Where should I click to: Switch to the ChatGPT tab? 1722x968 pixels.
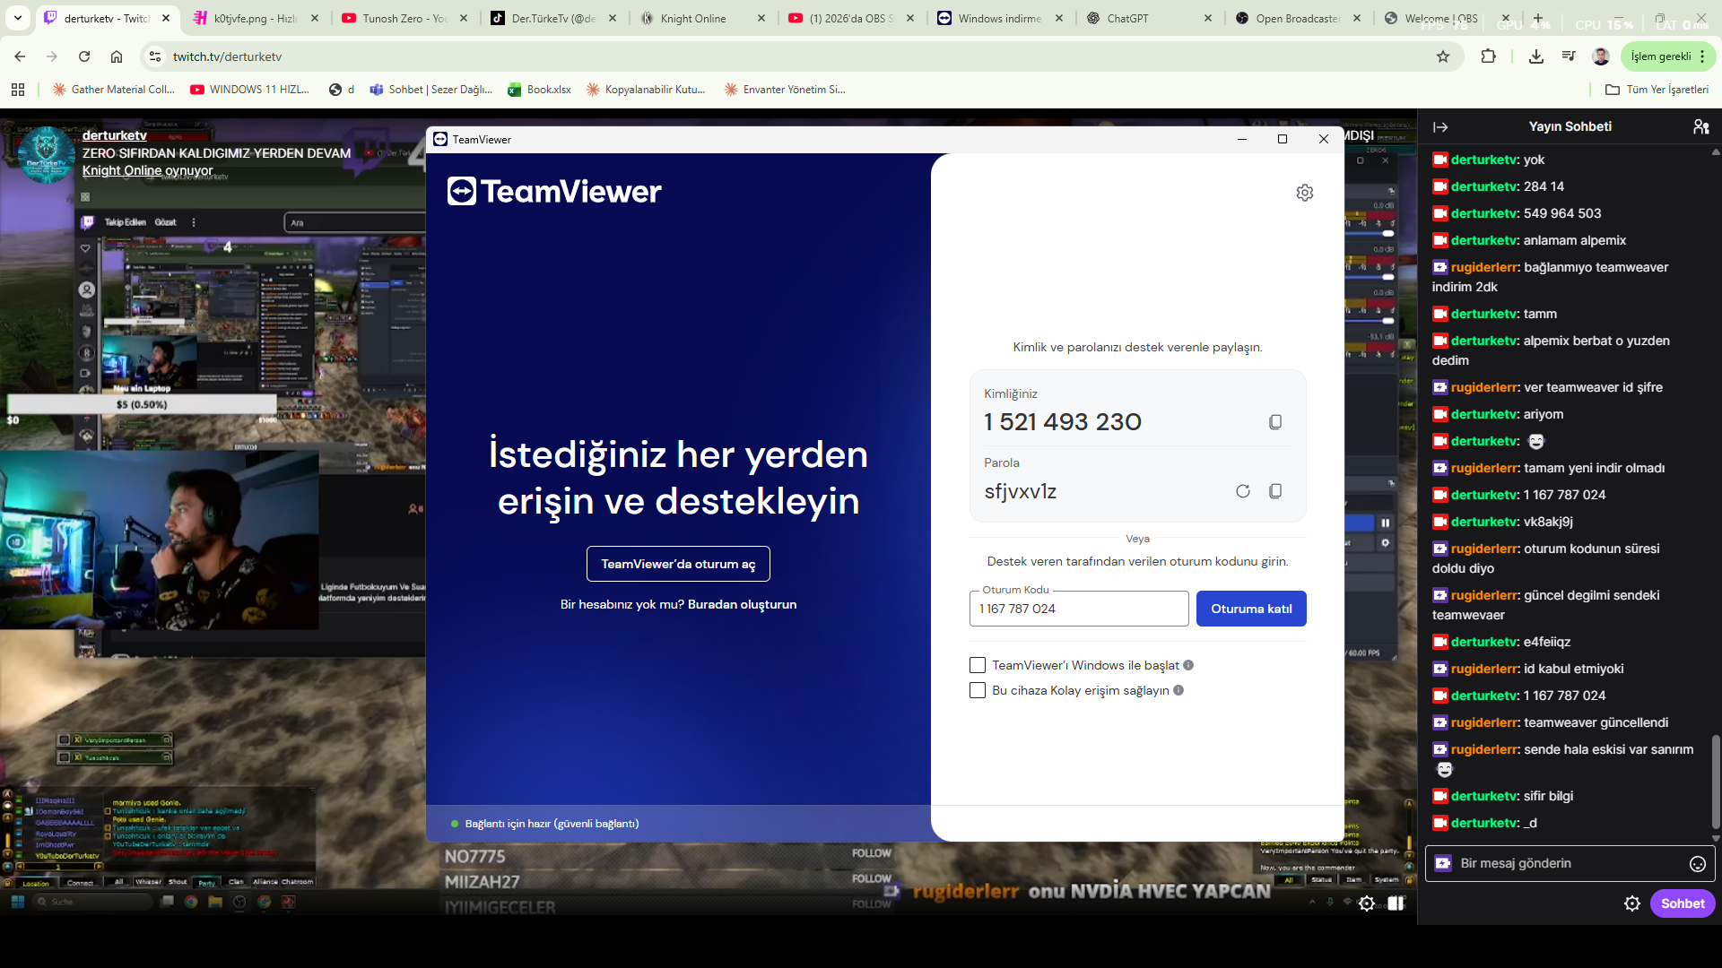[x=1148, y=18]
